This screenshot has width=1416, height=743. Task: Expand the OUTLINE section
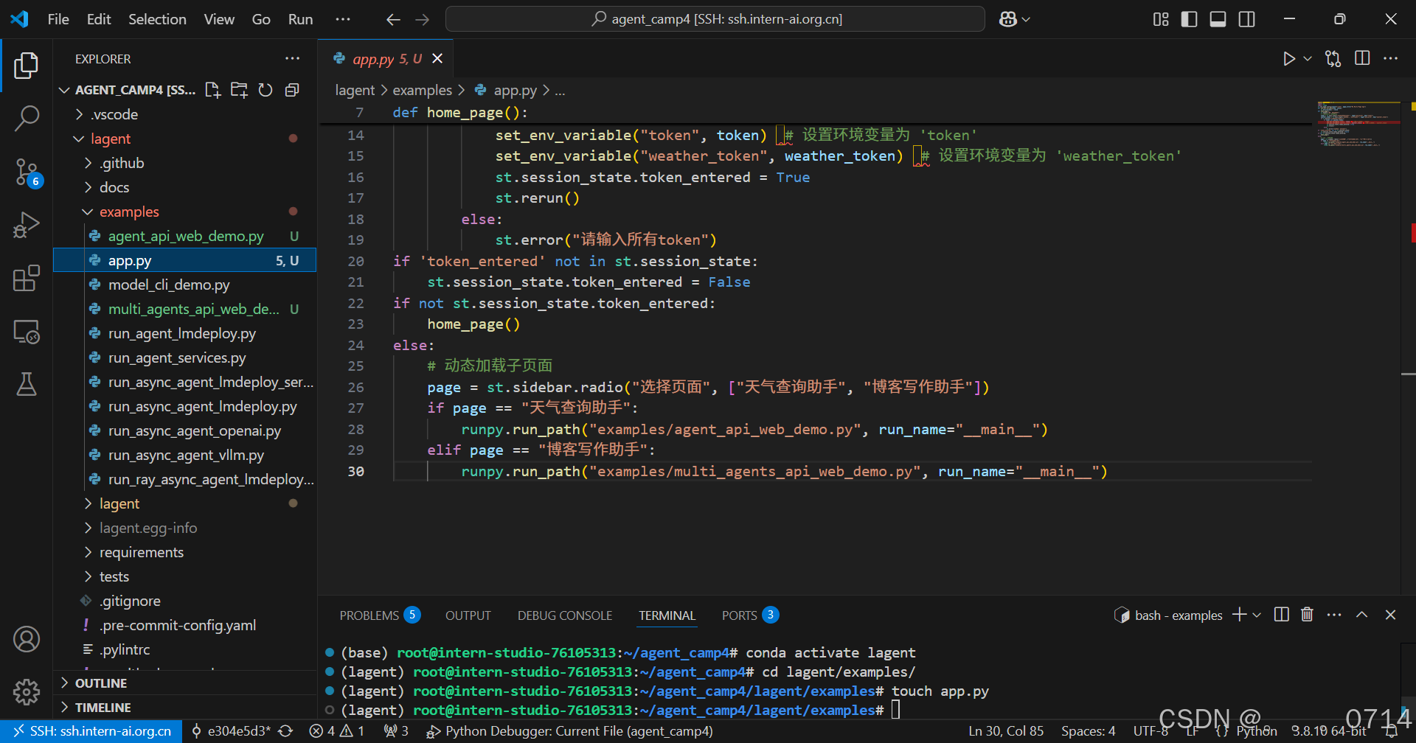coord(185,683)
